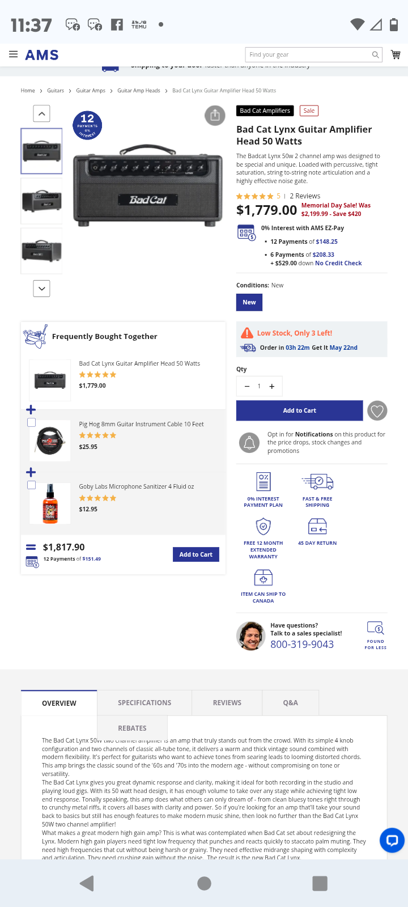The height and width of the screenshot is (907, 408).
Task: Click the Find your gear search field
Action: pyautogui.click(x=308, y=54)
